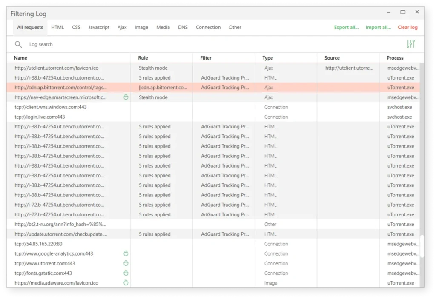Click lock icon on www.utorrent.com row

click(126, 263)
